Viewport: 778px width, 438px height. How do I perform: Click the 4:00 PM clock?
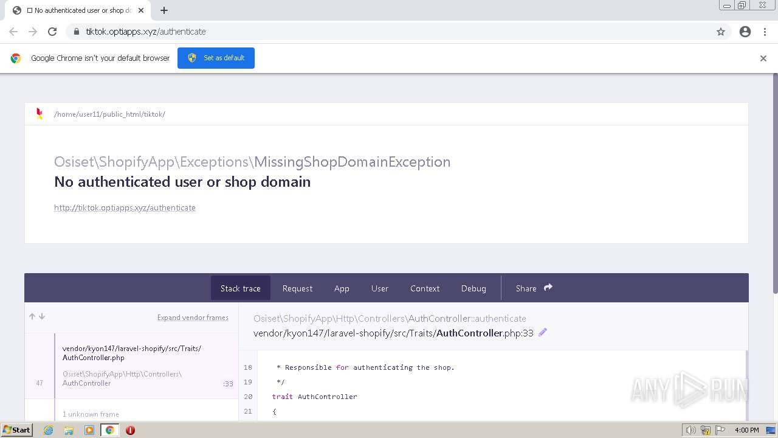[x=747, y=430]
